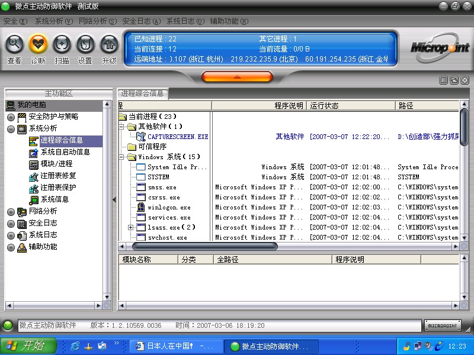The width and height of the screenshot is (474, 355).
Task: Expand the 网络分析 tree node
Action: coord(11,212)
